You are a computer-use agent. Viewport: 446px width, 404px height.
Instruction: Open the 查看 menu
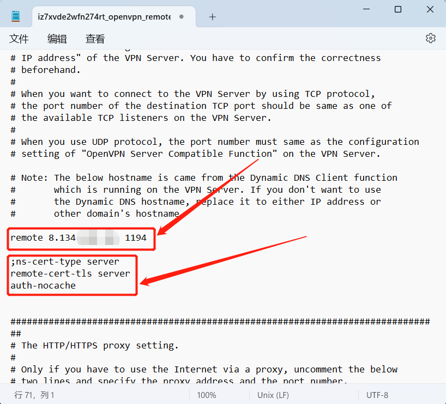pos(95,39)
